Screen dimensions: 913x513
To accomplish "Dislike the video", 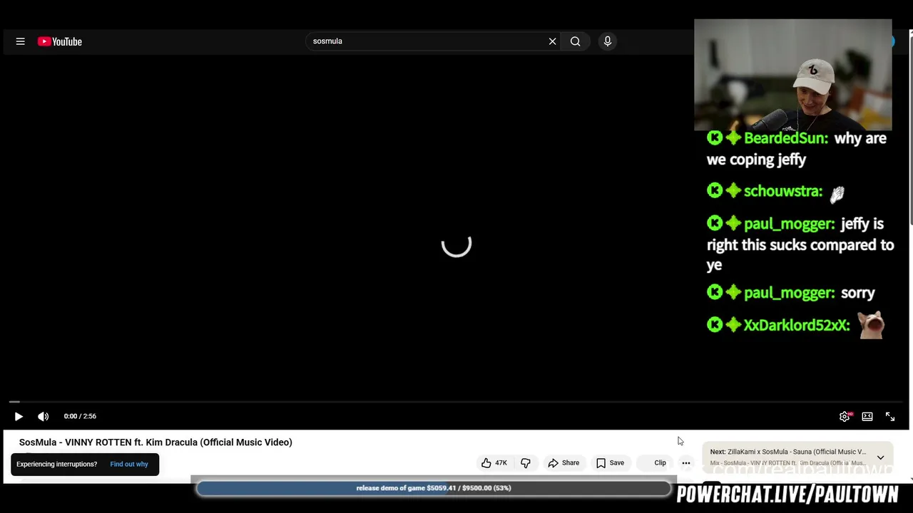I will coord(526,462).
